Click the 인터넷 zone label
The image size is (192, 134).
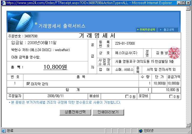(149, 131)
